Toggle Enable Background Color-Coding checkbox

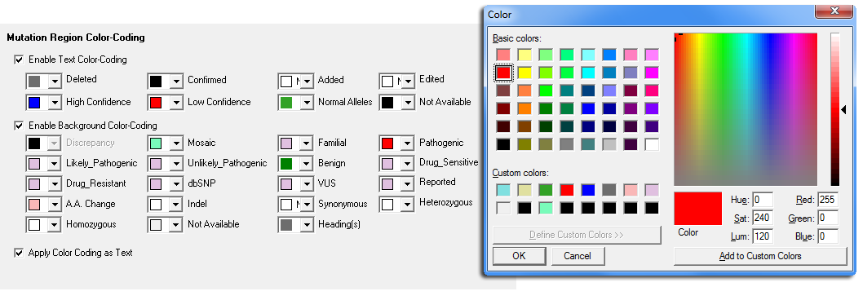20,126
